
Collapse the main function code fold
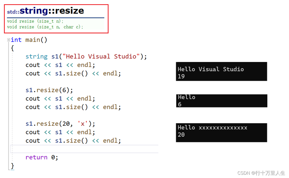(9, 40)
